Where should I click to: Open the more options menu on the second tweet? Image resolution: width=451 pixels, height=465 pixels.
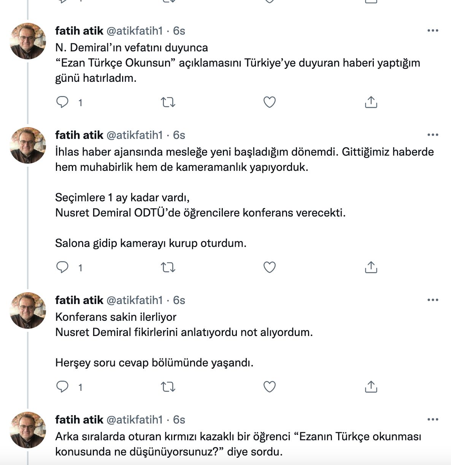point(433,135)
